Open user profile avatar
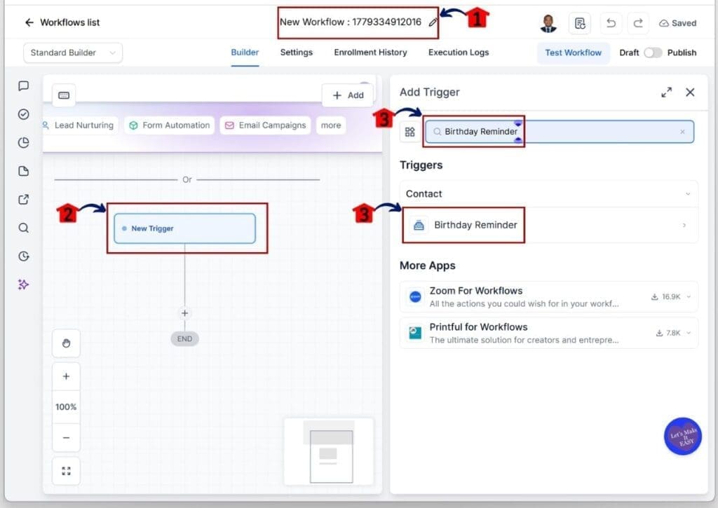Image resolution: width=718 pixels, height=508 pixels. 548,23
